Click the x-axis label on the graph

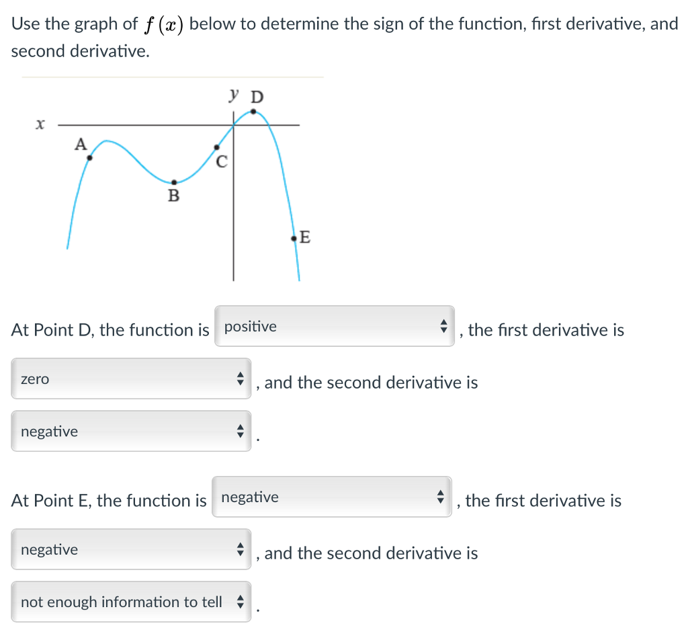(x=40, y=123)
